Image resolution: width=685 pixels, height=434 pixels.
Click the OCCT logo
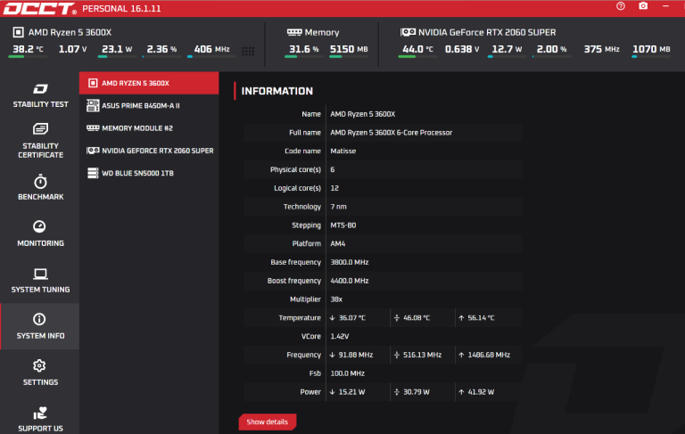(x=39, y=9)
